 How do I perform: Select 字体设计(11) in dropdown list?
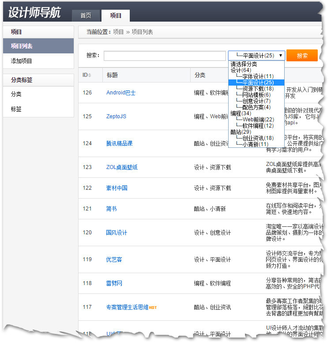pyautogui.click(x=258, y=76)
